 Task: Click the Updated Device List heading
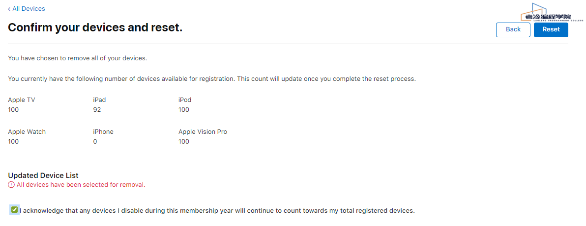(43, 176)
